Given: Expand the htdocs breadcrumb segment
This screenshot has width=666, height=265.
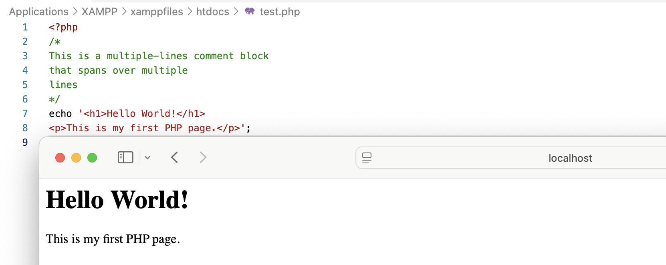Looking at the screenshot, I should pos(212,12).
